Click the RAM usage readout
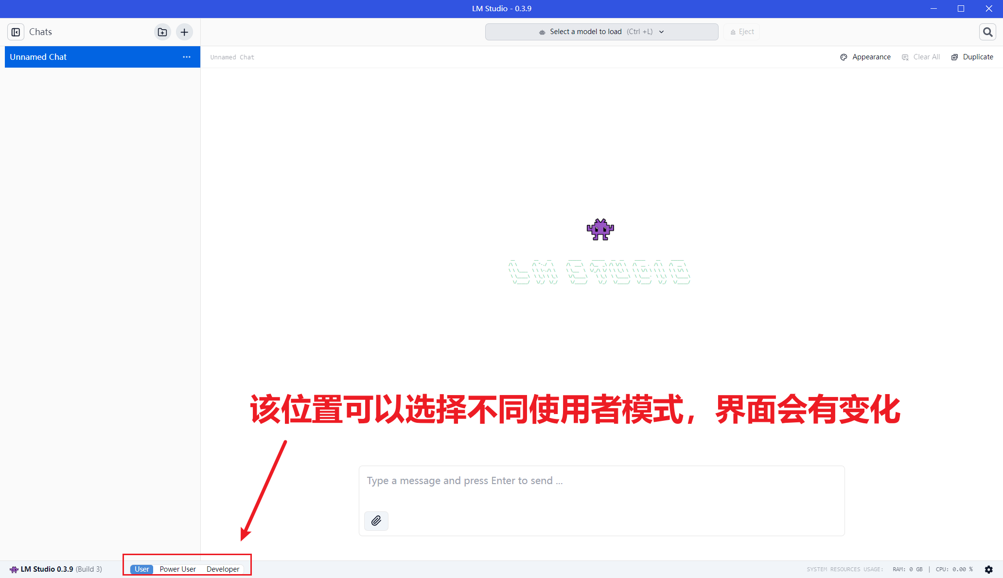 tap(908, 569)
